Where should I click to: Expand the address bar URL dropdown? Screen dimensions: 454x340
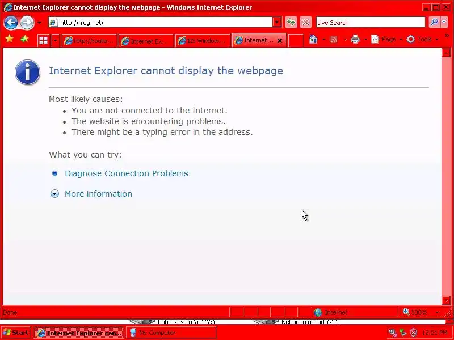[x=277, y=22]
